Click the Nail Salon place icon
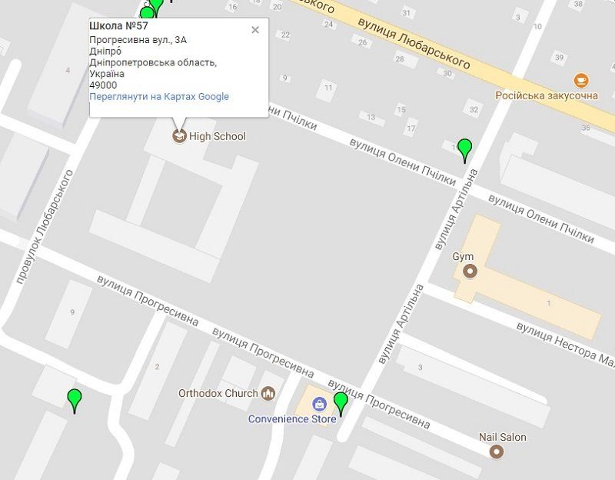The image size is (615, 480). coord(497,452)
